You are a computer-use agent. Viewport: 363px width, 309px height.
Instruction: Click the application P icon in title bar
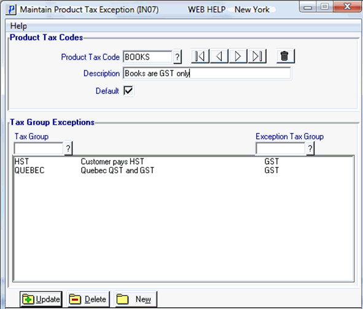point(11,10)
